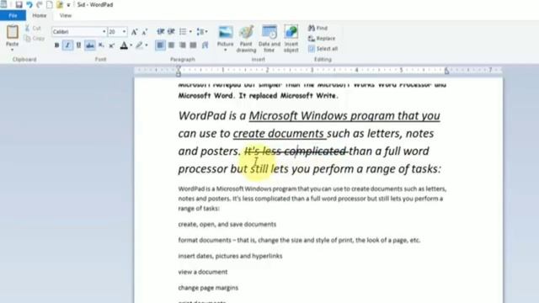Click the Insert object button

291,39
